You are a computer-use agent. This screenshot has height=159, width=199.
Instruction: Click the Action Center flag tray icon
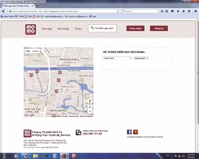pos(176,156)
